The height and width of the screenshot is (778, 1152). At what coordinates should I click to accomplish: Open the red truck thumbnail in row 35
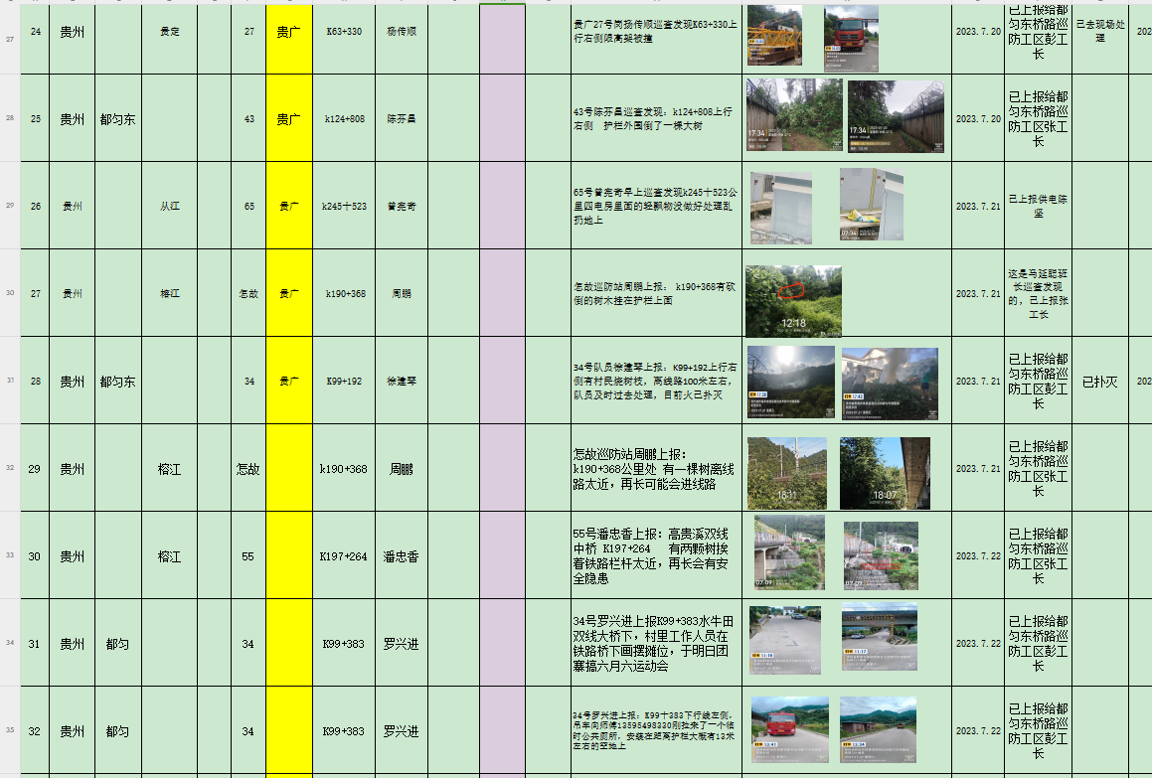[x=789, y=730]
